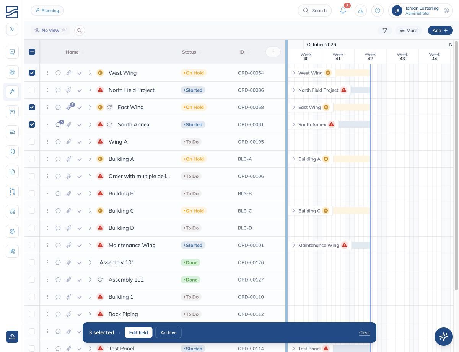Expand Building A in Gantt chart

click(x=293, y=159)
